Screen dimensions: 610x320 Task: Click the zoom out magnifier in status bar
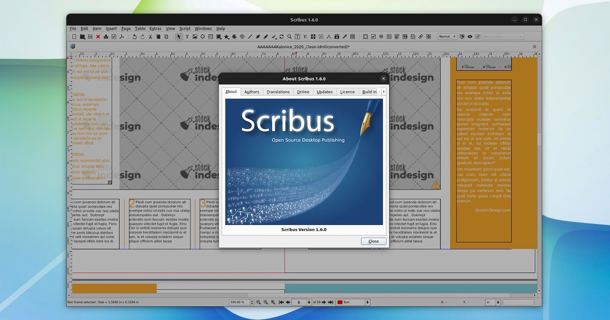258,302
